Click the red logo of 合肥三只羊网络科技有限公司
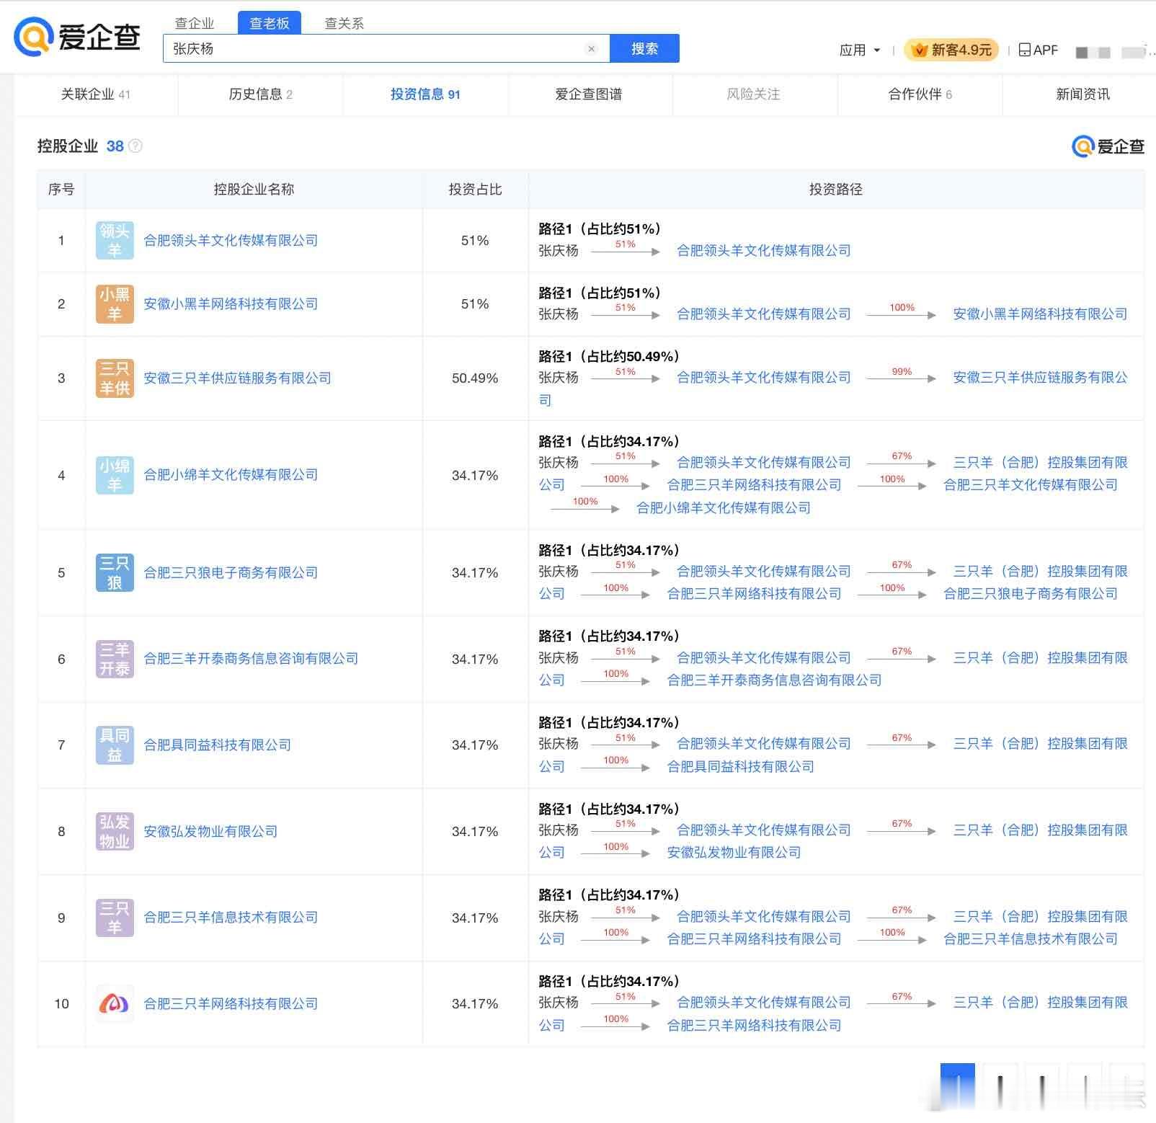1156x1123 pixels. (x=115, y=1004)
